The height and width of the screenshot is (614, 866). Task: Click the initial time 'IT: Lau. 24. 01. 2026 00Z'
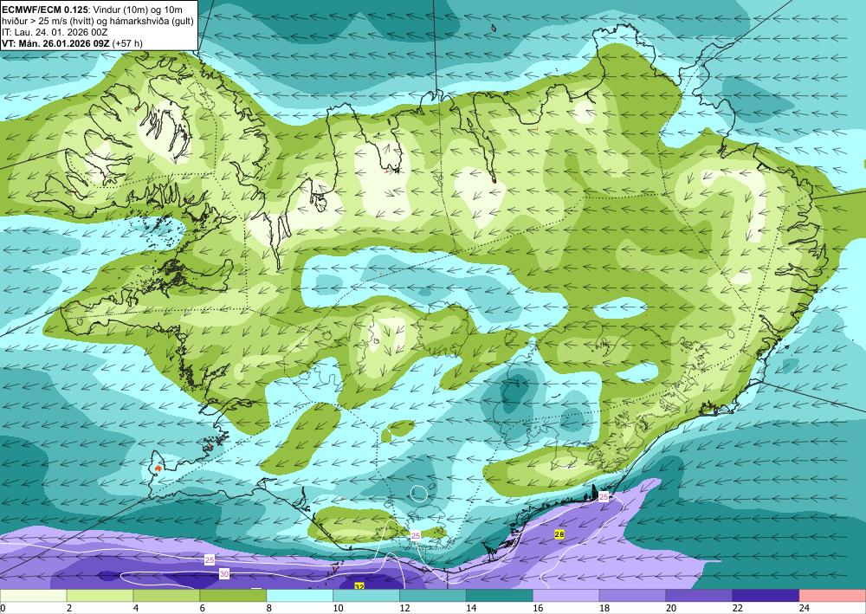pos(54,32)
